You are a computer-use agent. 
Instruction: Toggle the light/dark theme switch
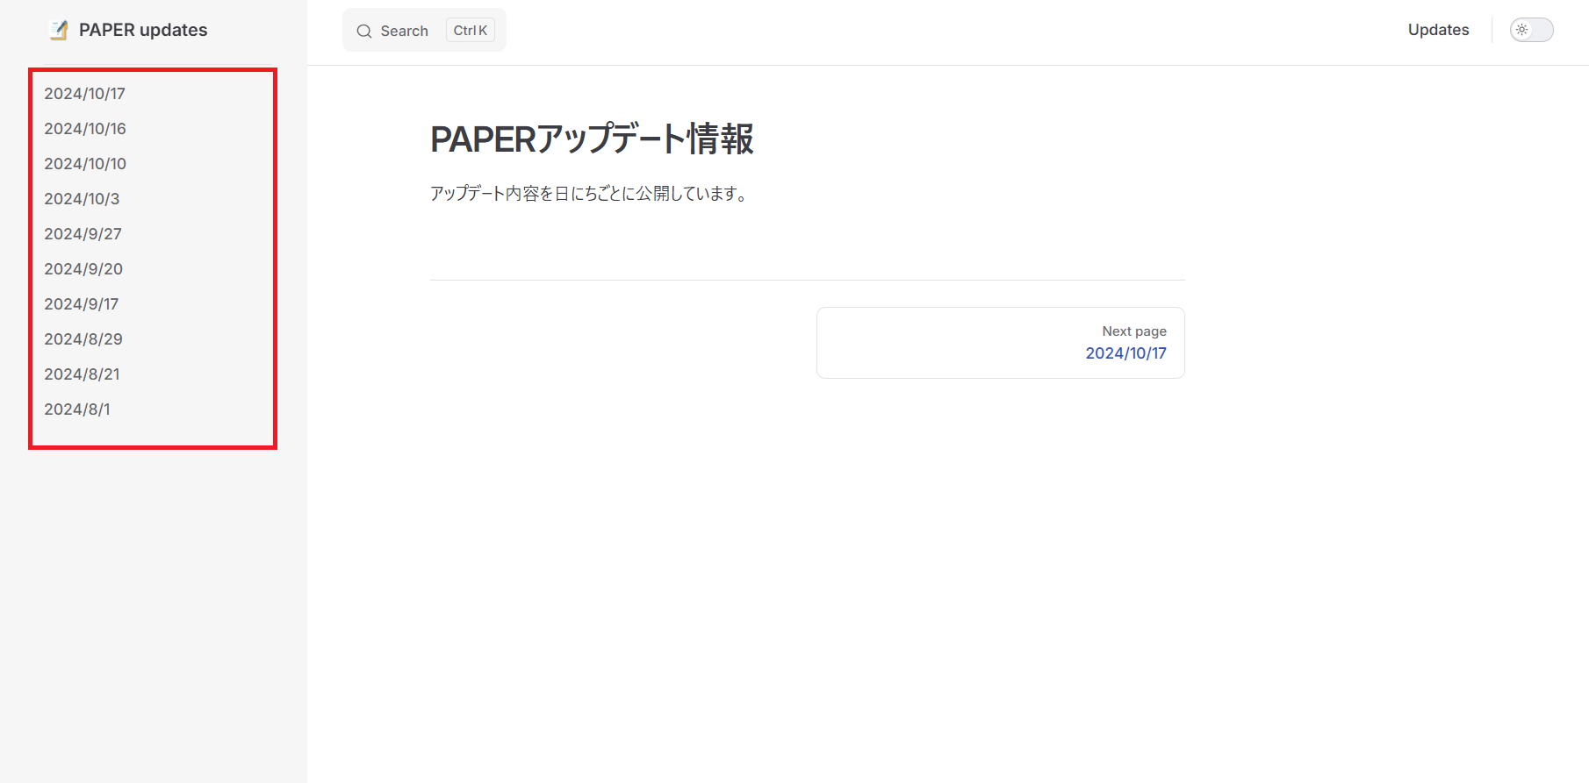click(x=1531, y=30)
